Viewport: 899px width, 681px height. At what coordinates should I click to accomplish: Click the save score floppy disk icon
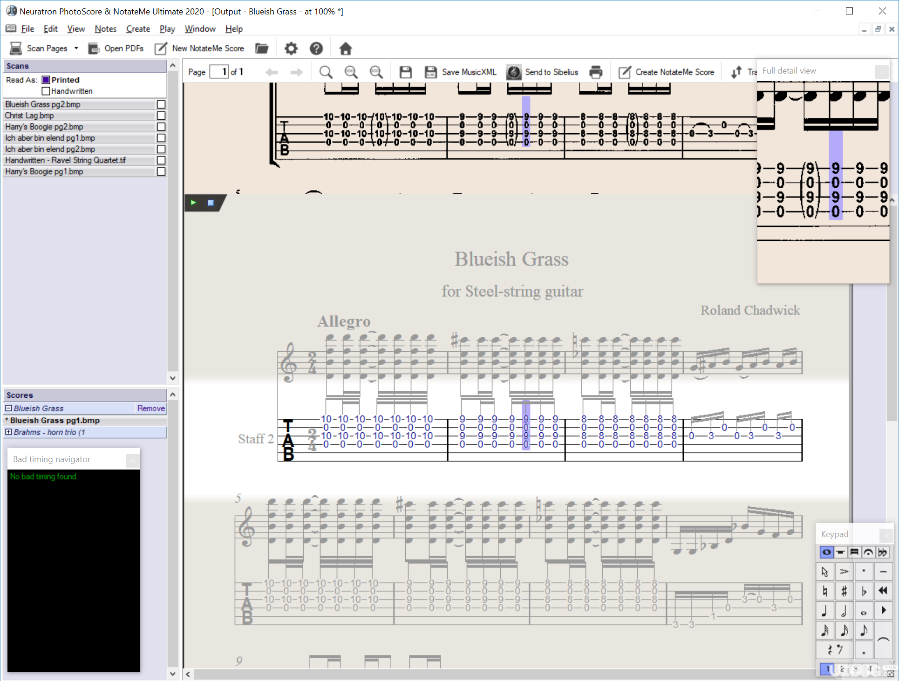(x=404, y=72)
